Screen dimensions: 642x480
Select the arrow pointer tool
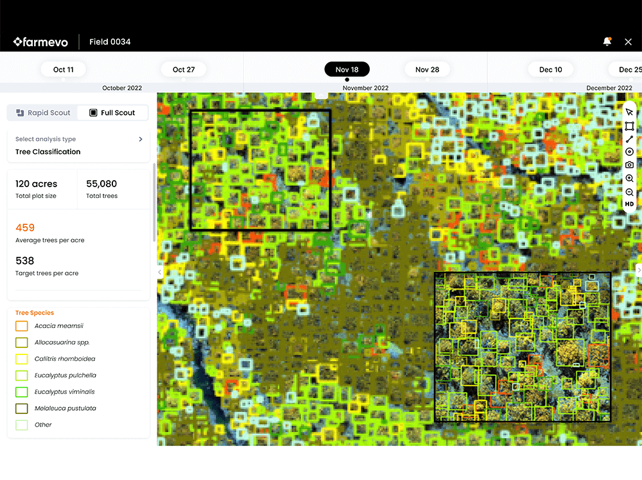629,112
